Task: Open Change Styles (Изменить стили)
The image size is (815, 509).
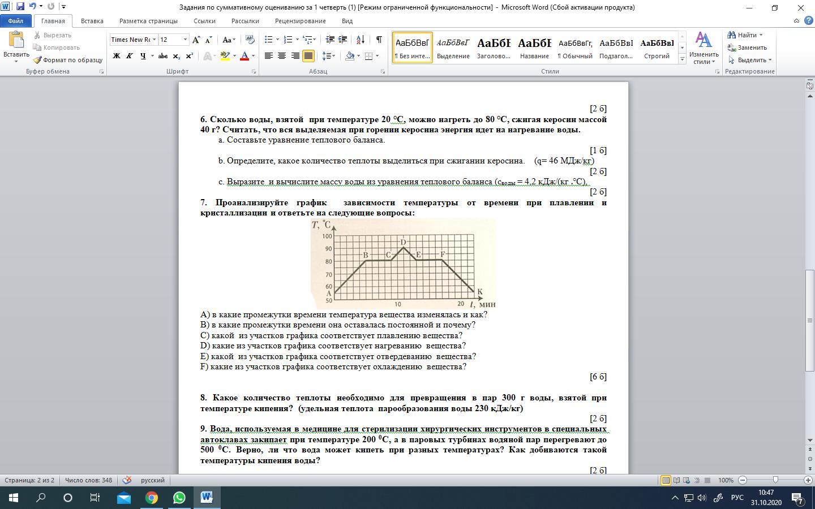Action: (x=704, y=48)
